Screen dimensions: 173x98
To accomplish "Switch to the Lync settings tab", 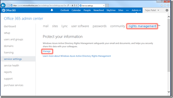I will click(64, 26).
